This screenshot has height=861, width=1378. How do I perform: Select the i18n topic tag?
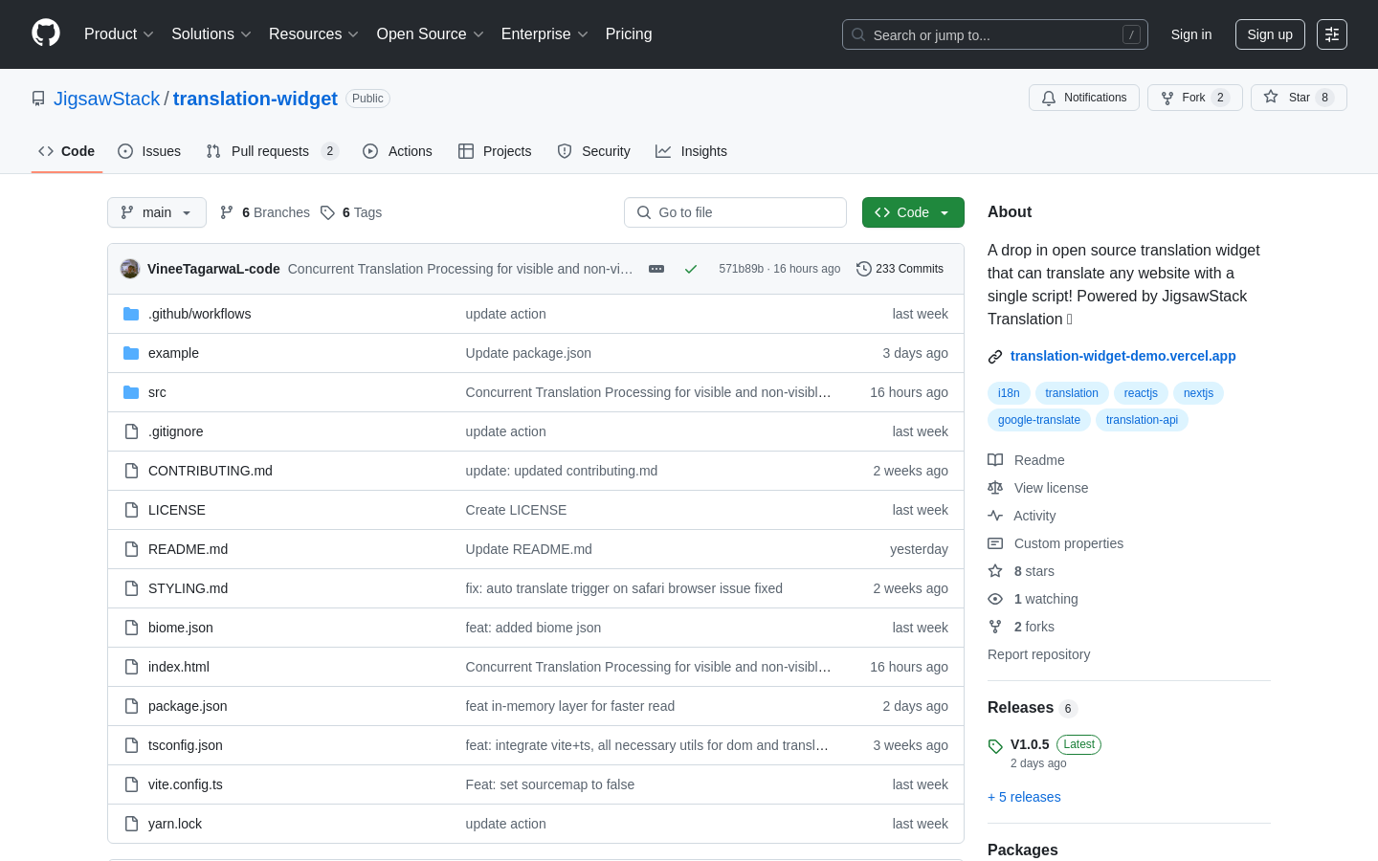[1009, 393]
